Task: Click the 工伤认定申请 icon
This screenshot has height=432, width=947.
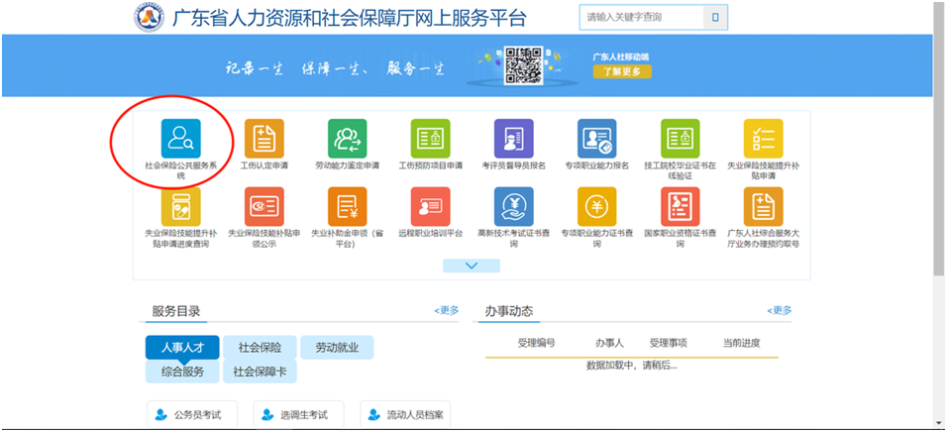Action: tap(263, 138)
